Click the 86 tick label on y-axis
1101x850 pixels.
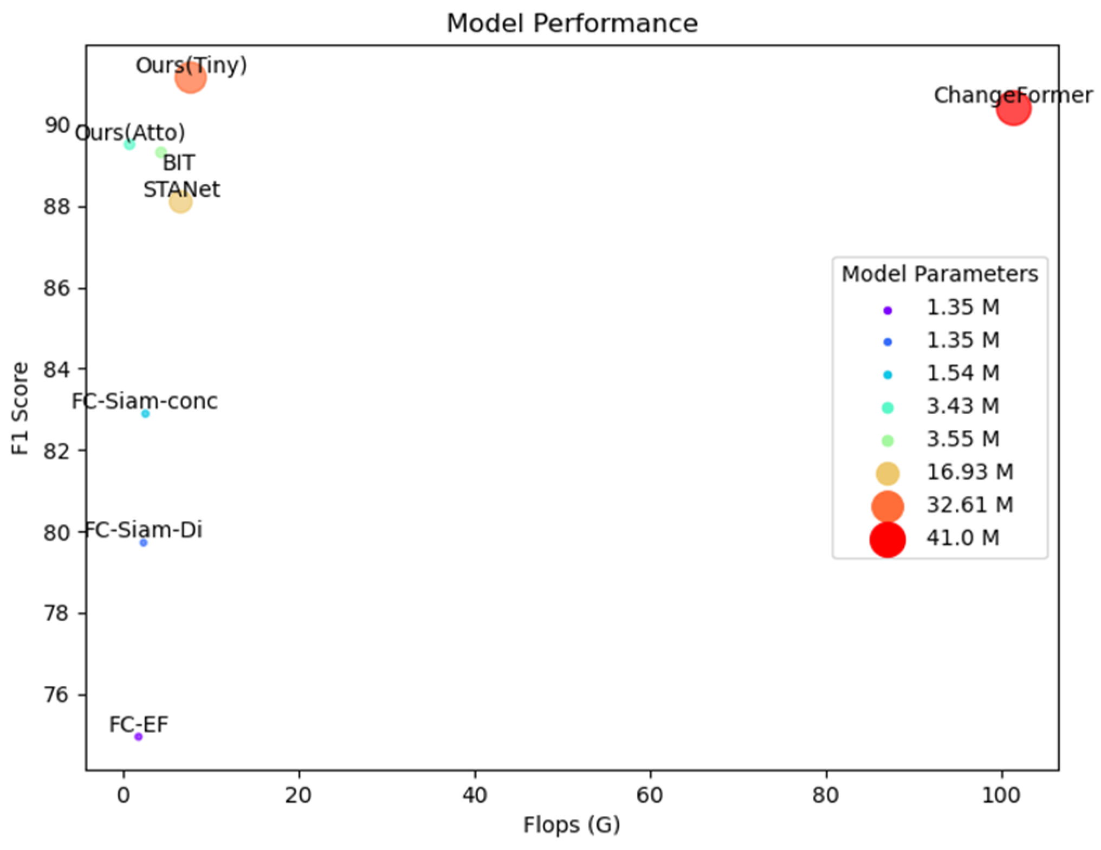pos(56,288)
